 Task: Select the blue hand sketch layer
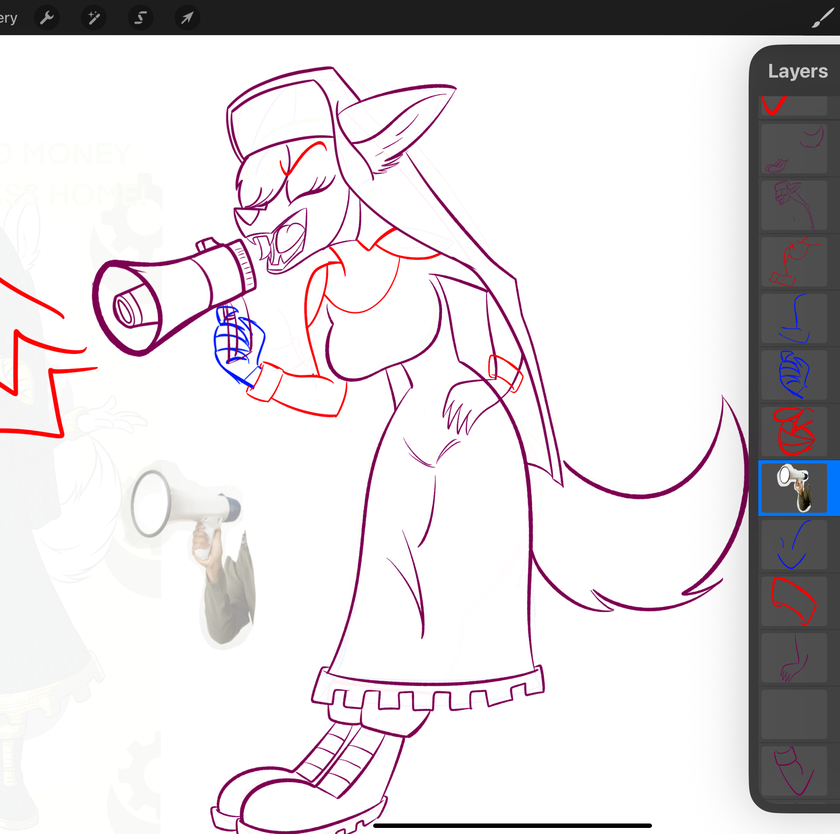tap(794, 375)
